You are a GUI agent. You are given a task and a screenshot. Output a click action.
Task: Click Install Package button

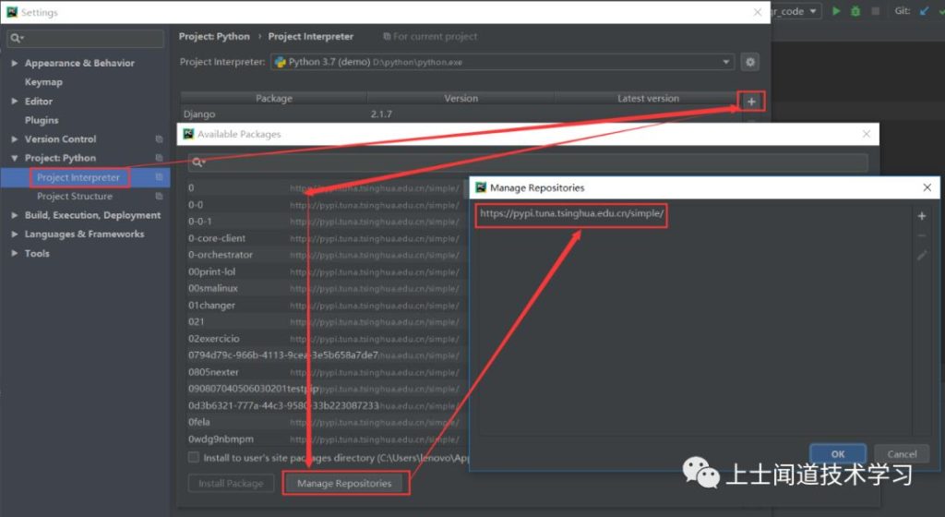pyautogui.click(x=231, y=483)
